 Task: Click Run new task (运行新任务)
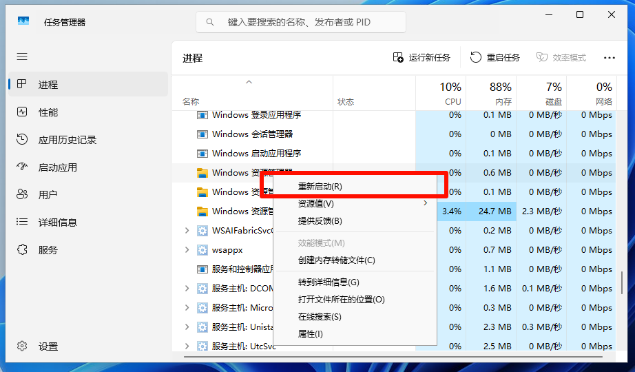coord(421,58)
